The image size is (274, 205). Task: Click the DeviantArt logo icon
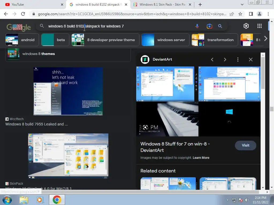[145, 60]
